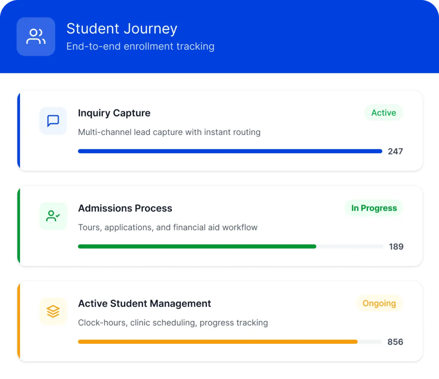Click the 'Multi-channel lead capture' description text

coord(169,132)
